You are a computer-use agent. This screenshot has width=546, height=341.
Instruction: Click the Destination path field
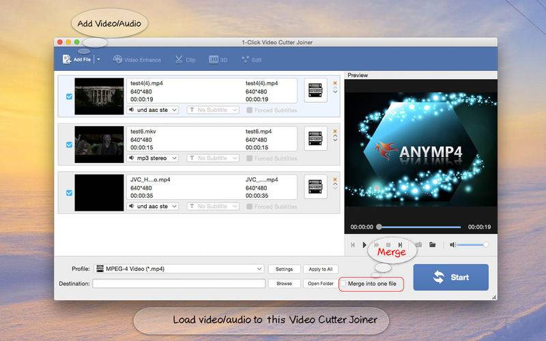coord(179,284)
